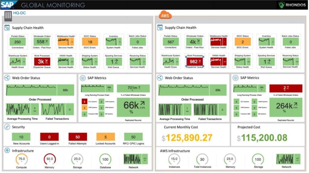Select red AWS Middleware Health tile
309x173 pixels.
pos(218,42)
